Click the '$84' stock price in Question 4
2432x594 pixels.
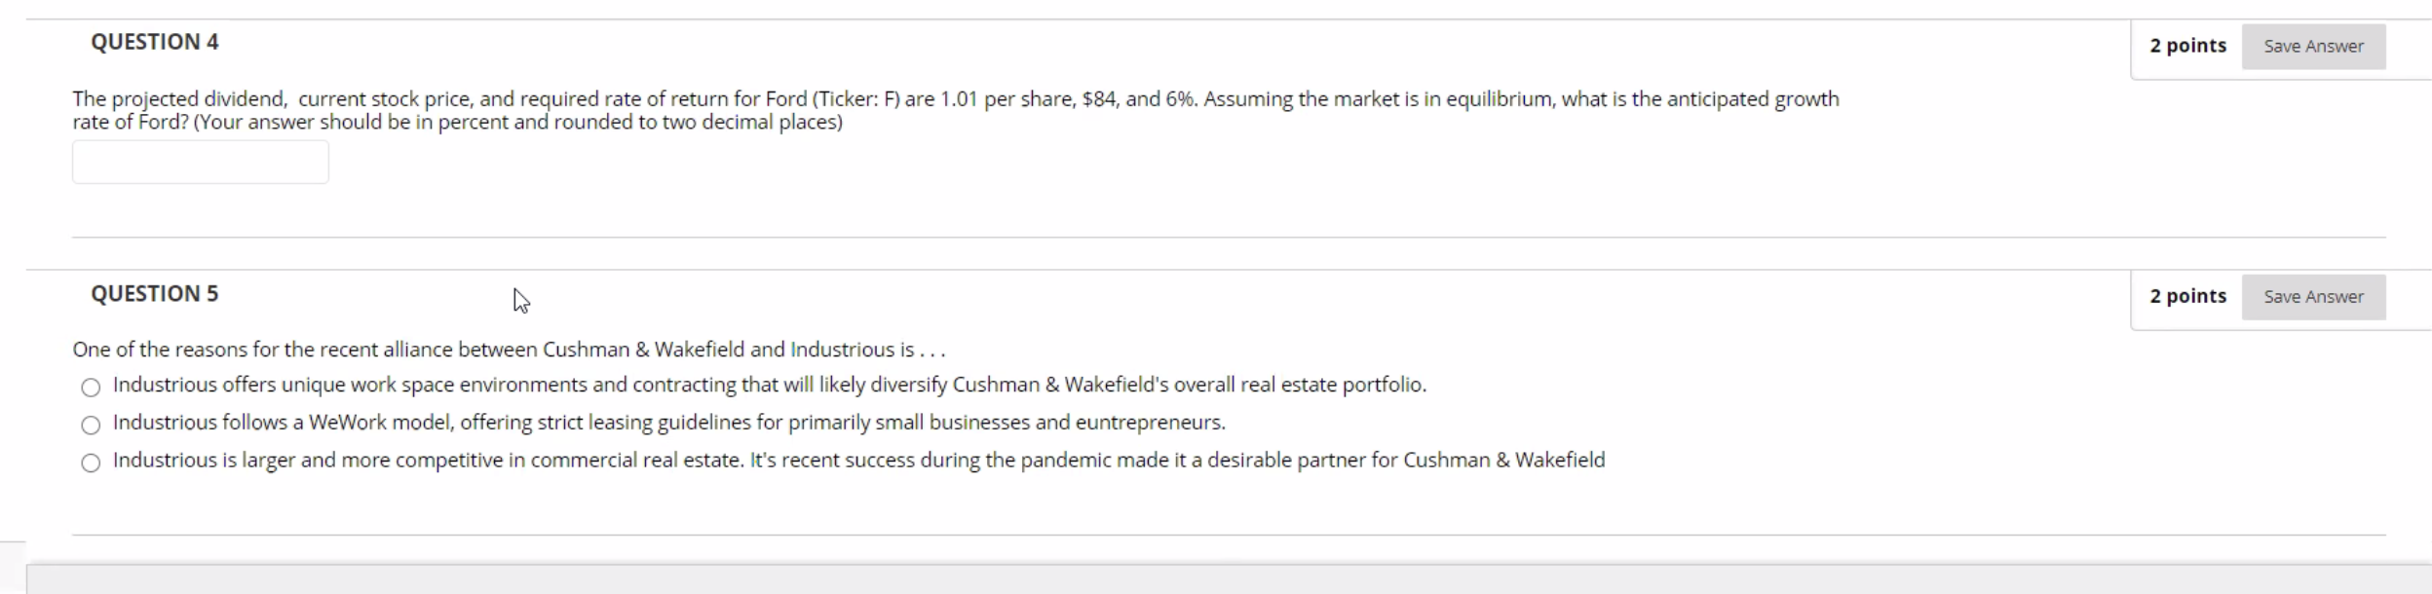(1100, 99)
